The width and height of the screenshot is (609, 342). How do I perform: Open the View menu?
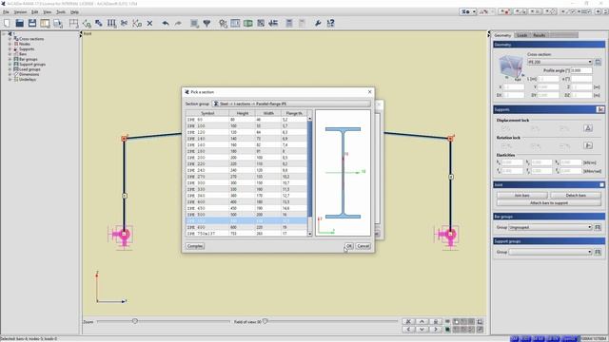coord(47,12)
